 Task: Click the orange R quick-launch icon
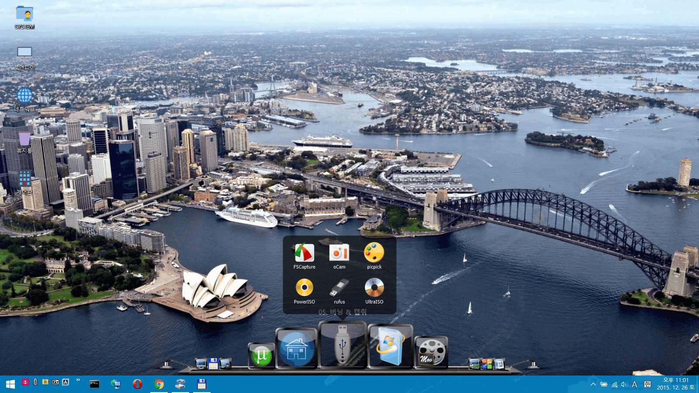(x=45, y=382)
